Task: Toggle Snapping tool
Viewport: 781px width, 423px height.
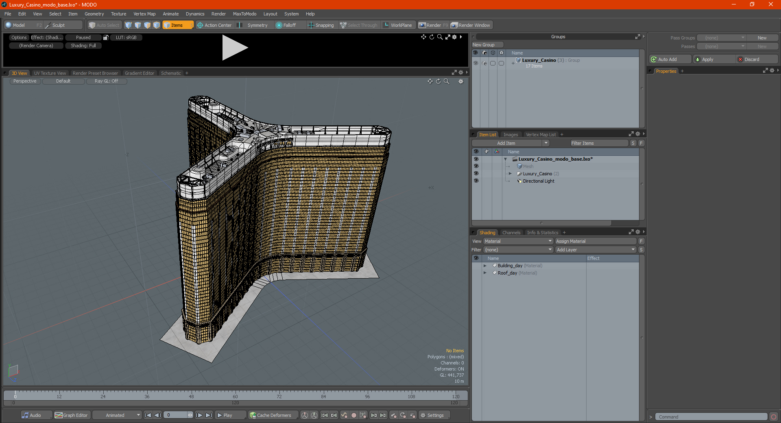Action: point(321,25)
